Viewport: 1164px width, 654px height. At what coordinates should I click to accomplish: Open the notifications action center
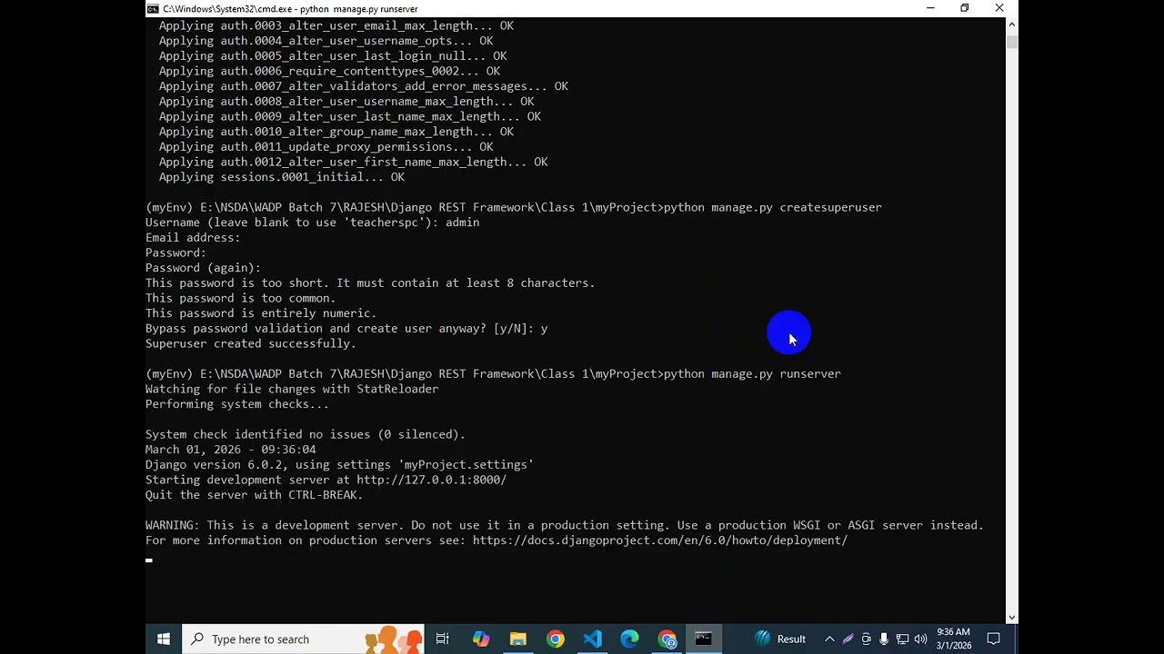tap(994, 639)
